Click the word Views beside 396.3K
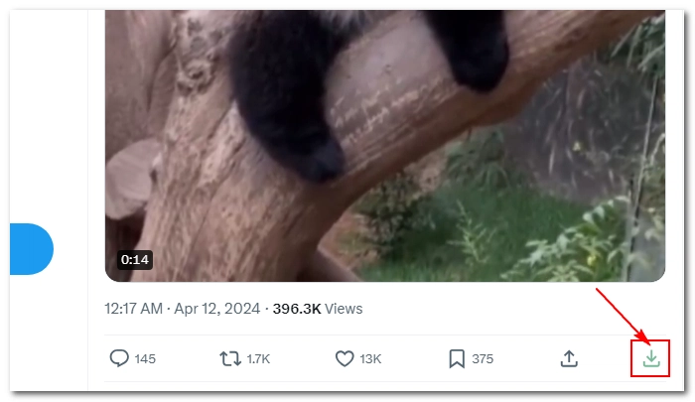695x402 pixels. [344, 309]
